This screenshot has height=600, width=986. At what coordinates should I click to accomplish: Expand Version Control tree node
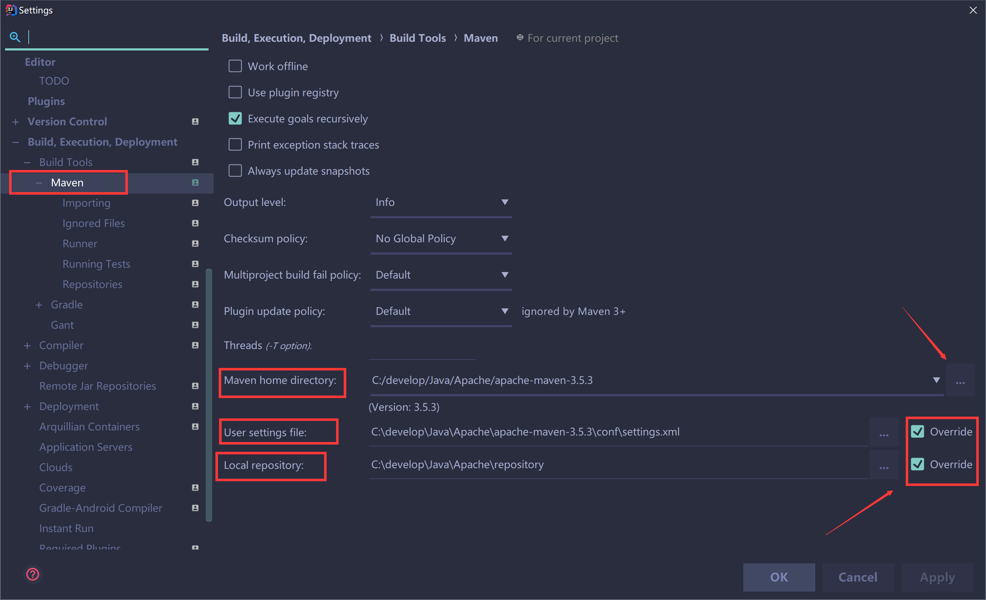[x=16, y=122]
